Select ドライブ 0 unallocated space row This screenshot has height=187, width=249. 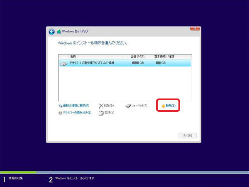124,63
